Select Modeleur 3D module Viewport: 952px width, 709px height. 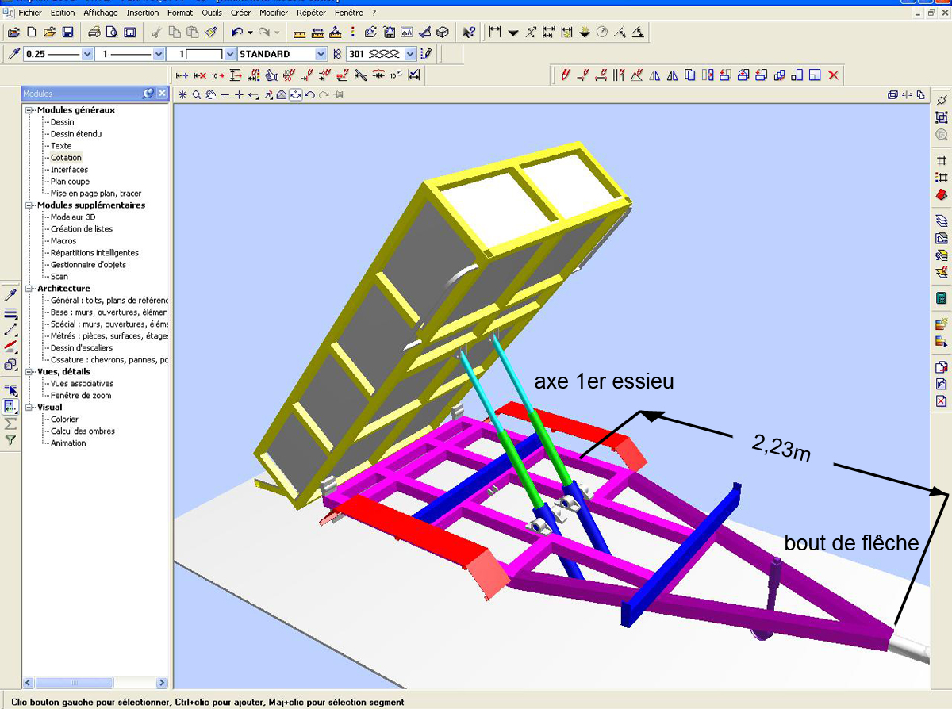point(73,217)
